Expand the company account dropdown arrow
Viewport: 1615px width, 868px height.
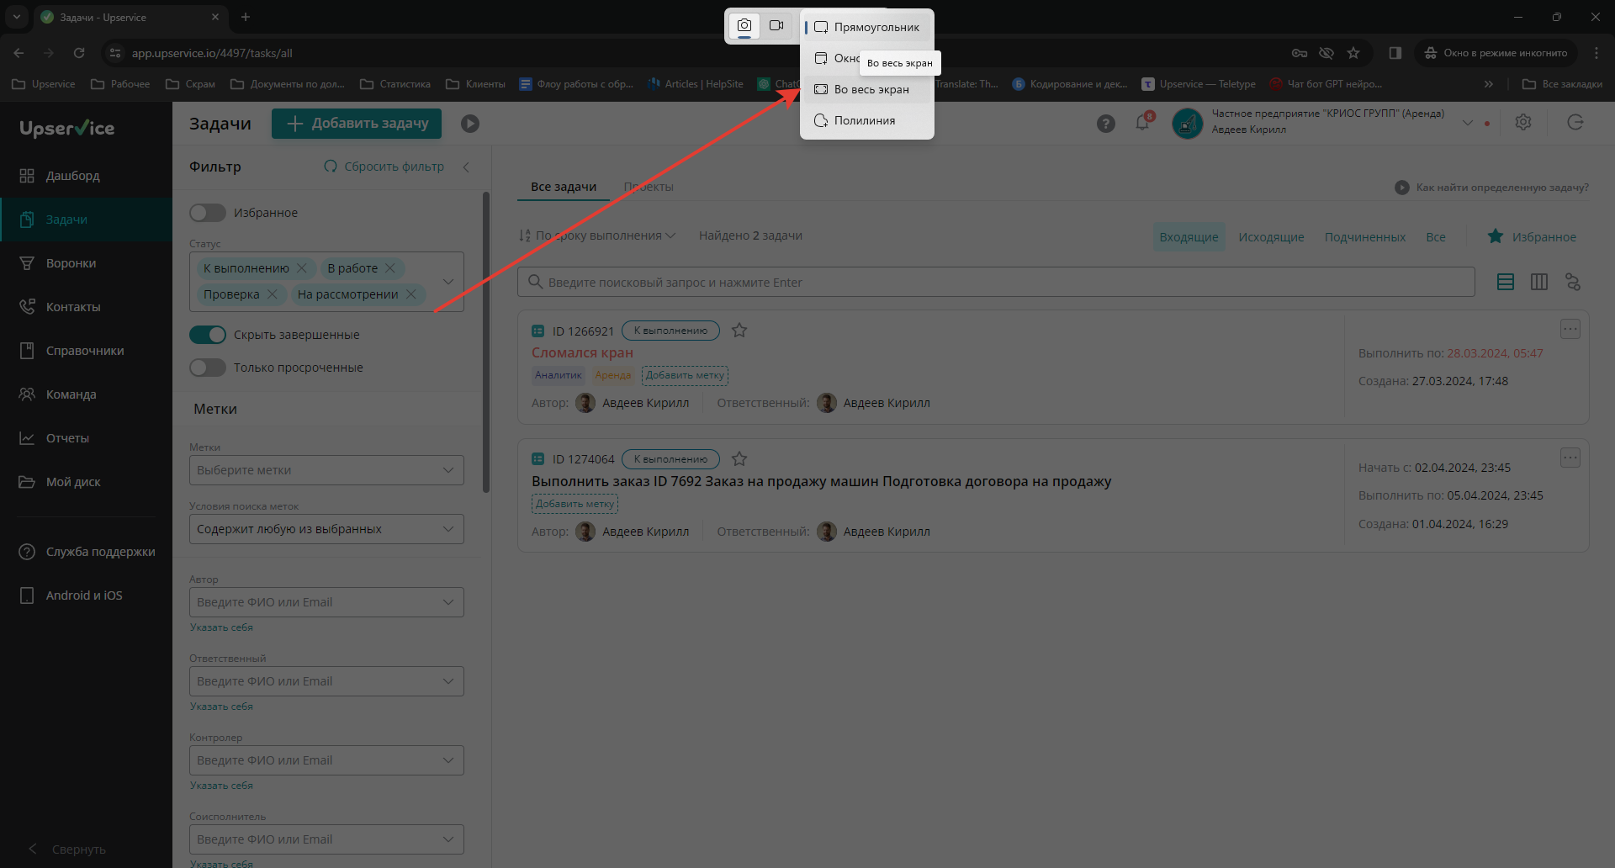(x=1468, y=123)
